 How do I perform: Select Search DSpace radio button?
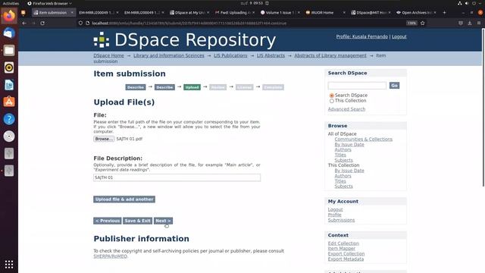tap(332, 96)
